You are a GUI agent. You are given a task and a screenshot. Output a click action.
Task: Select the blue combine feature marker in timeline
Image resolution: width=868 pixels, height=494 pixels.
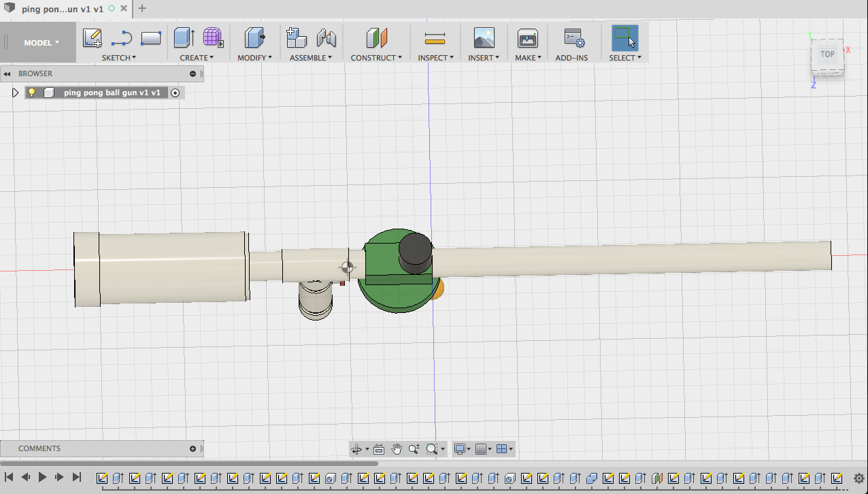tap(592, 478)
